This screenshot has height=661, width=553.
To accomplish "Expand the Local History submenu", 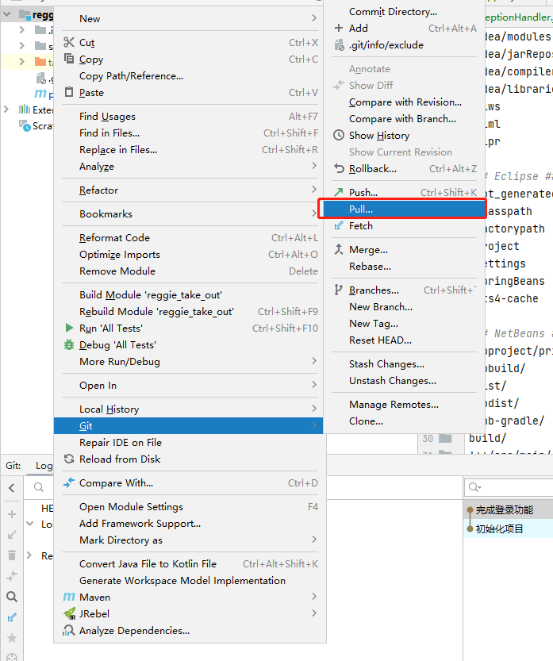I will tap(190, 409).
